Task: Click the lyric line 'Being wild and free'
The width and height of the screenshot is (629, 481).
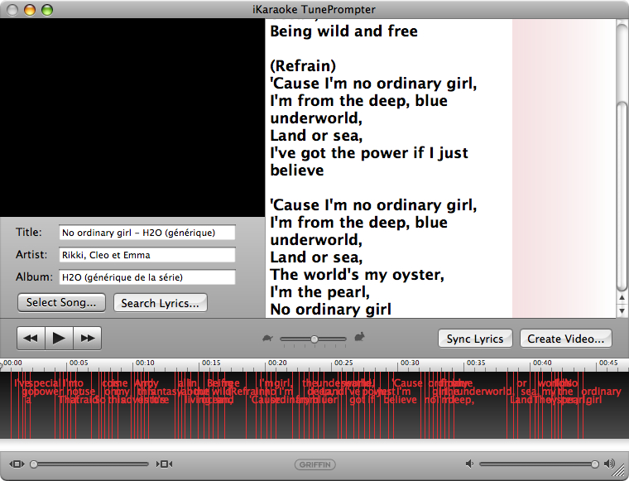Action: coord(343,31)
